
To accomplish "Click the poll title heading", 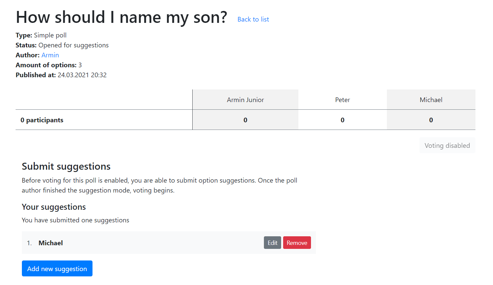I will (121, 17).
